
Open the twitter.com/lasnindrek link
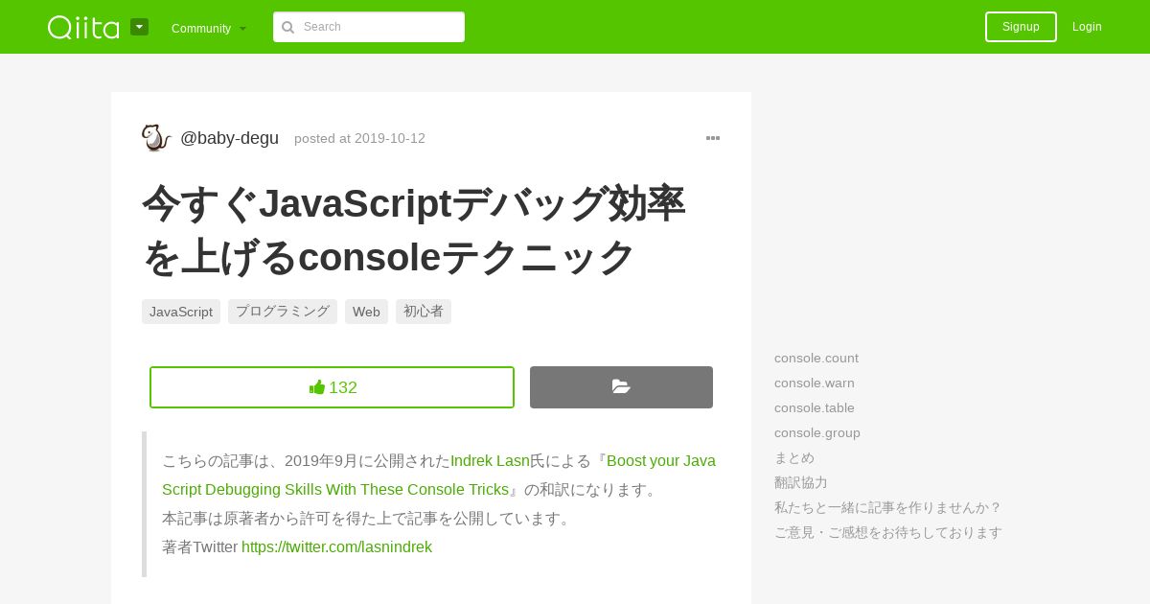coord(336,547)
